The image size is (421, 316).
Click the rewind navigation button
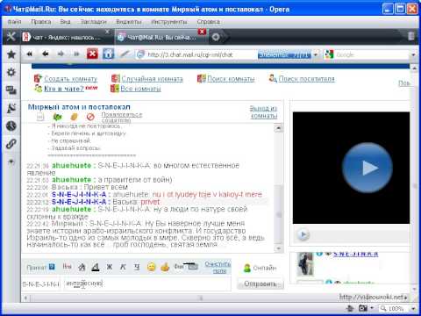point(29,54)
